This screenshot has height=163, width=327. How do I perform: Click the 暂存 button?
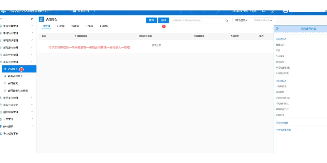(151, 20)
